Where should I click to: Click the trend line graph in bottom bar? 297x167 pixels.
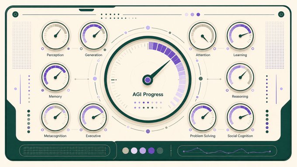tap(227, 151)
